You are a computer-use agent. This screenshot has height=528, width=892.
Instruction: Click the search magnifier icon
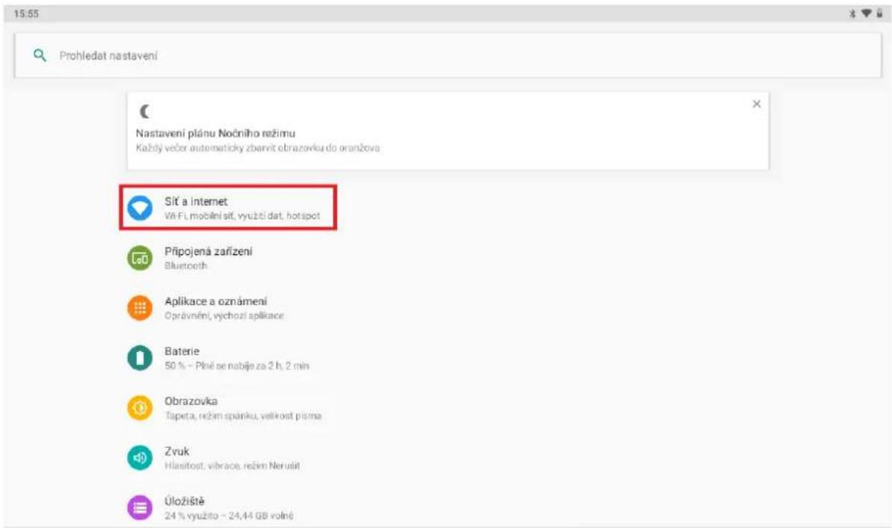39,55
